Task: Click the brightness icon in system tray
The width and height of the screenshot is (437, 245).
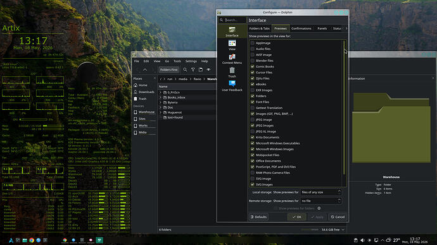Action: (369, 241)
